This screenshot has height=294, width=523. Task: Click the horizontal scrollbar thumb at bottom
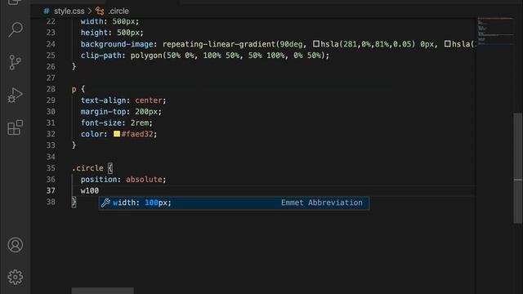tap(103, 291)
